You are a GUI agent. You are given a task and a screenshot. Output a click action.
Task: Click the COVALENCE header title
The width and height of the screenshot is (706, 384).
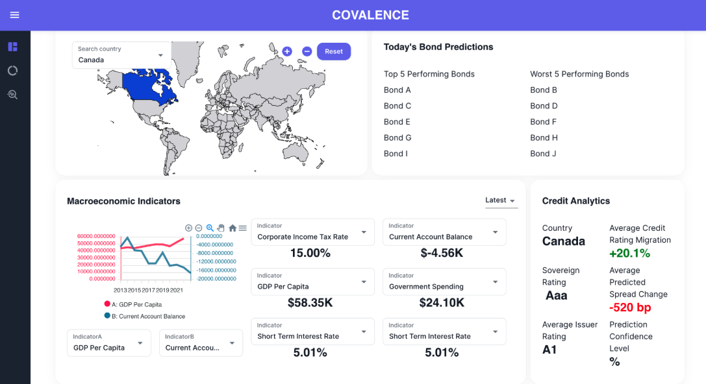pos(371,15)
